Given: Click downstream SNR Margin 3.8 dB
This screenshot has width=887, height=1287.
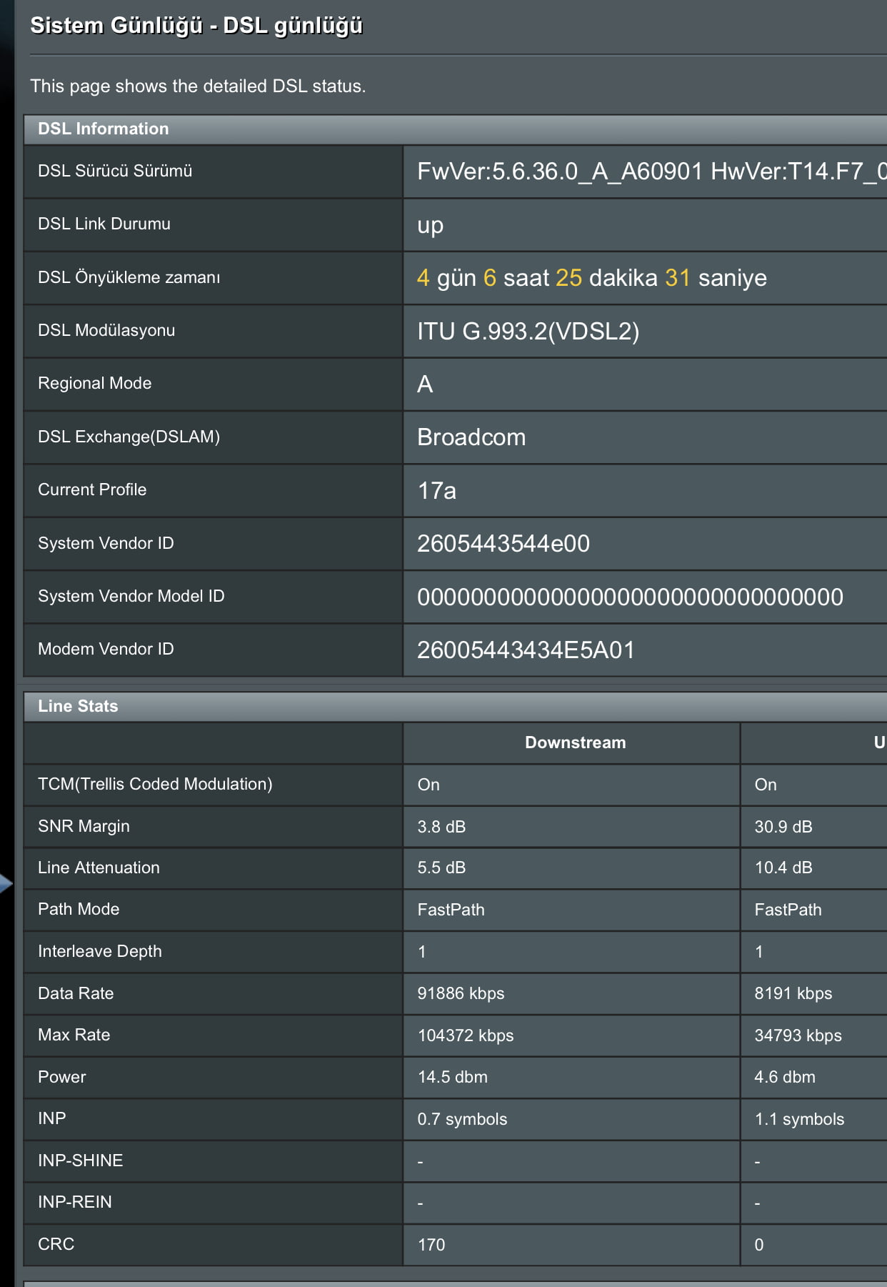Looking at the screenshot, I should point(441,827).
